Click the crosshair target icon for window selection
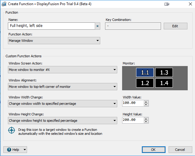The height and width of the screenshot is (156, 195). [x=12, y=131]
